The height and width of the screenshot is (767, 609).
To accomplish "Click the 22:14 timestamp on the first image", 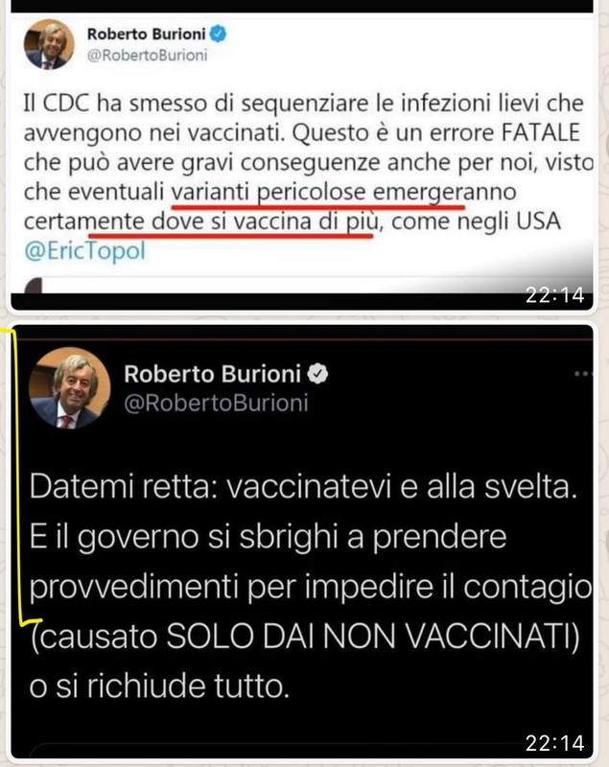I will click(x=554, y=295).
